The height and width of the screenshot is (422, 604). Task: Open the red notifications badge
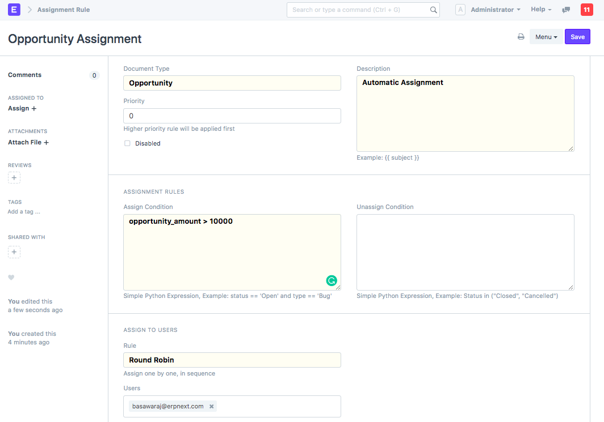coord(586,10)
